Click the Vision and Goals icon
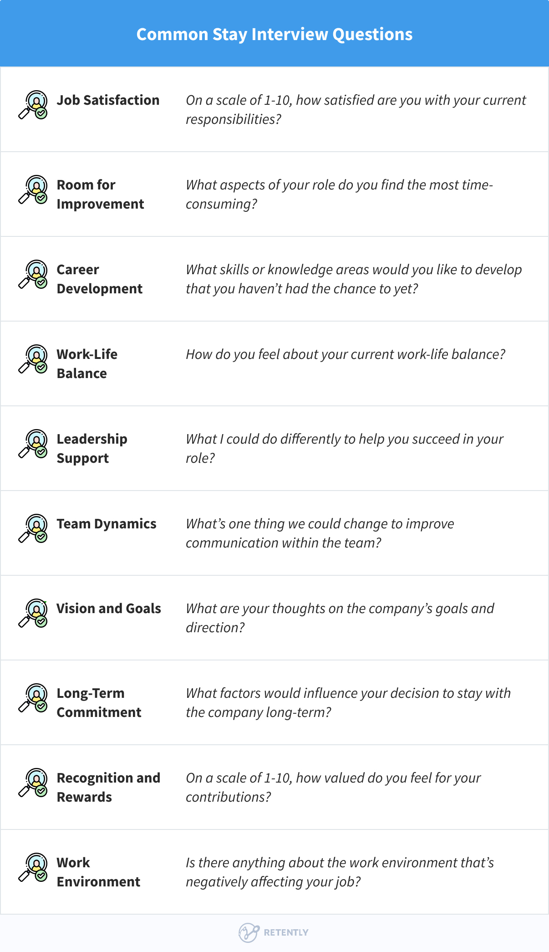The width and height of the screenshot is (549, 952). tap(33, 613)
